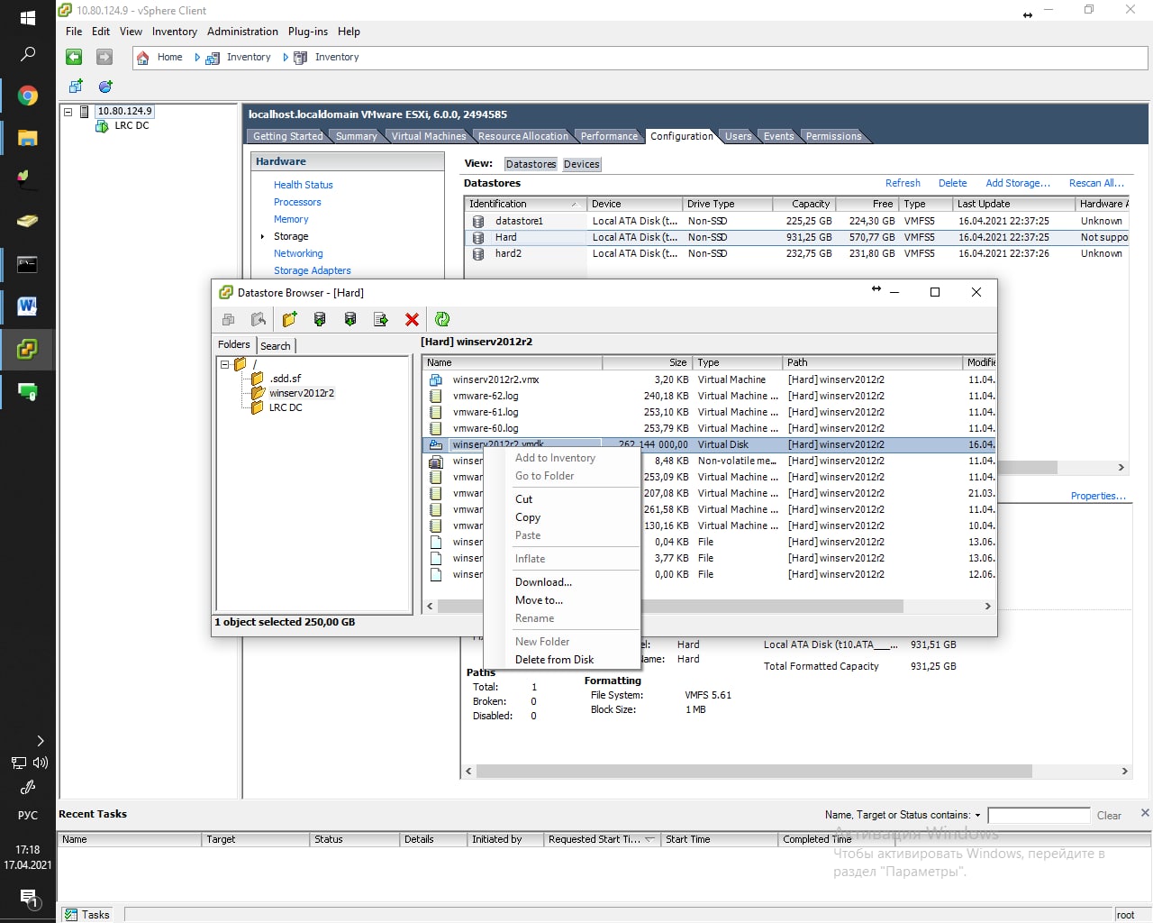The width and height of the screenshot is (1153, 923).
Task: Click the VM icon beside LRC DC in inventory
Action: [x=102, y=126]
